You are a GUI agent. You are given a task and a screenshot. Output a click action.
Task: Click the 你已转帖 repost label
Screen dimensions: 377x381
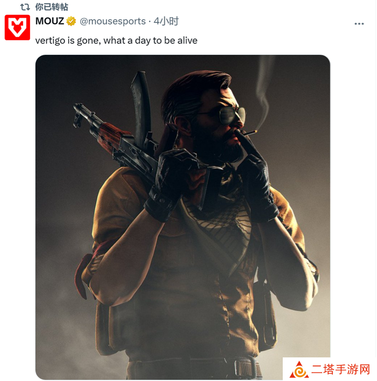pos(52,7)
